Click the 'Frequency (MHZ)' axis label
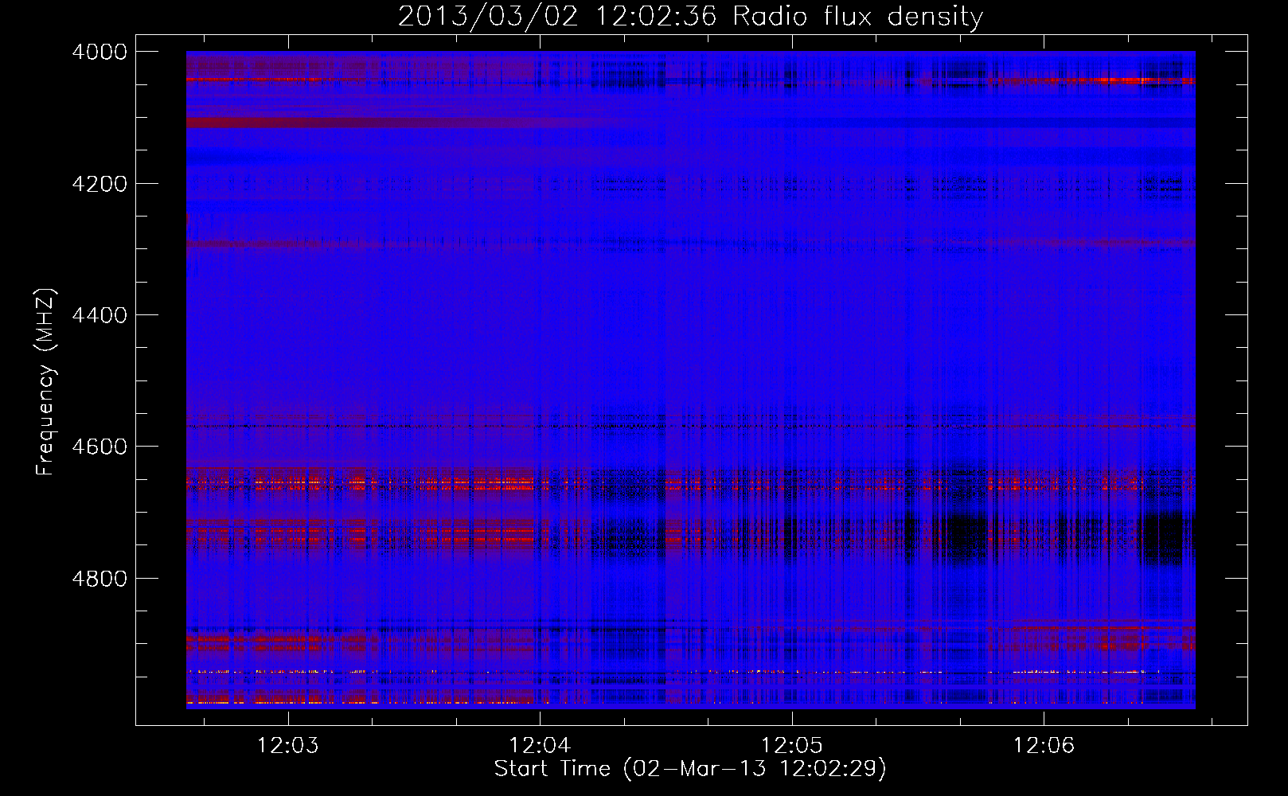 45,382
